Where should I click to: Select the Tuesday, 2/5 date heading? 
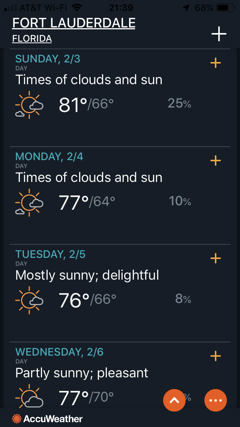point(51,254)
